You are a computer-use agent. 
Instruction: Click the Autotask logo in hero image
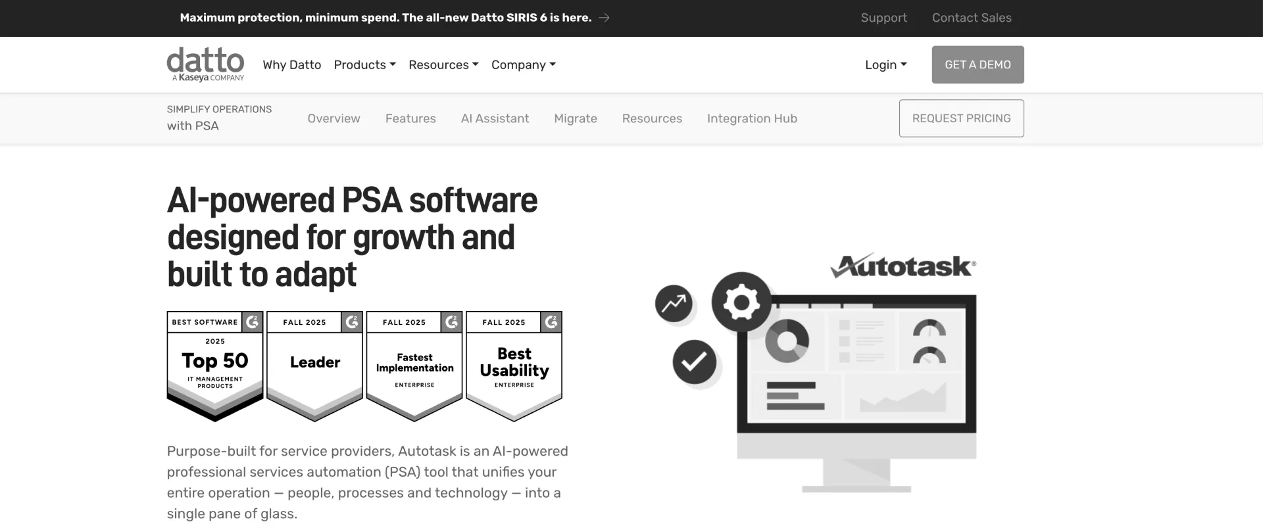(903, 266)
